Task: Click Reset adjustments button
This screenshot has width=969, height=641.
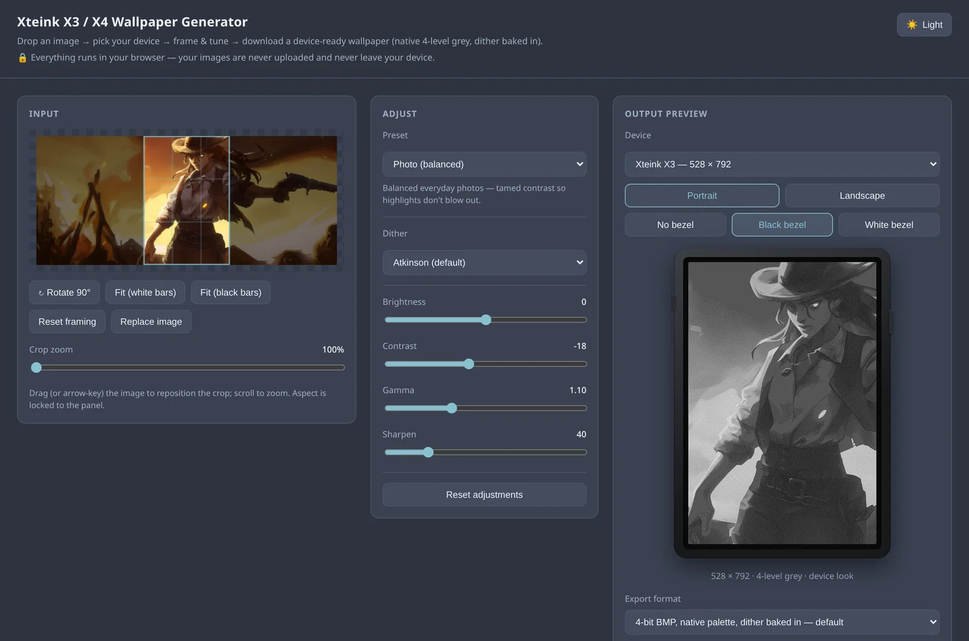Action: [484, 495]
